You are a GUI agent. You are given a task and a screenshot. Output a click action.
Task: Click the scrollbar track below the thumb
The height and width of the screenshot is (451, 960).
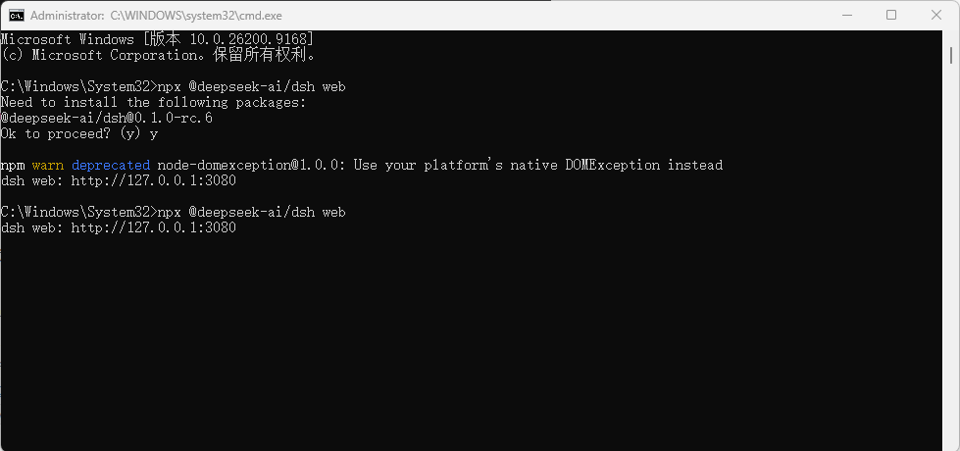(951, 257)
